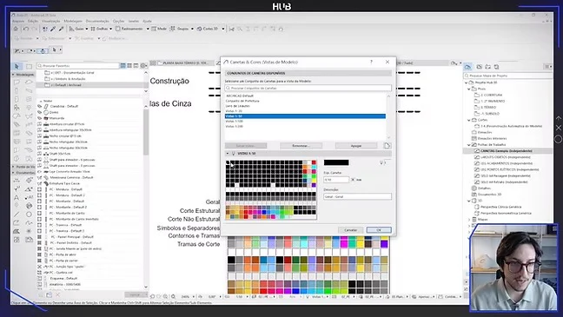Viewport: 563px width, 317px height.
Task: Click Cancelar in the pens dialog
Action: pos(351,230)
